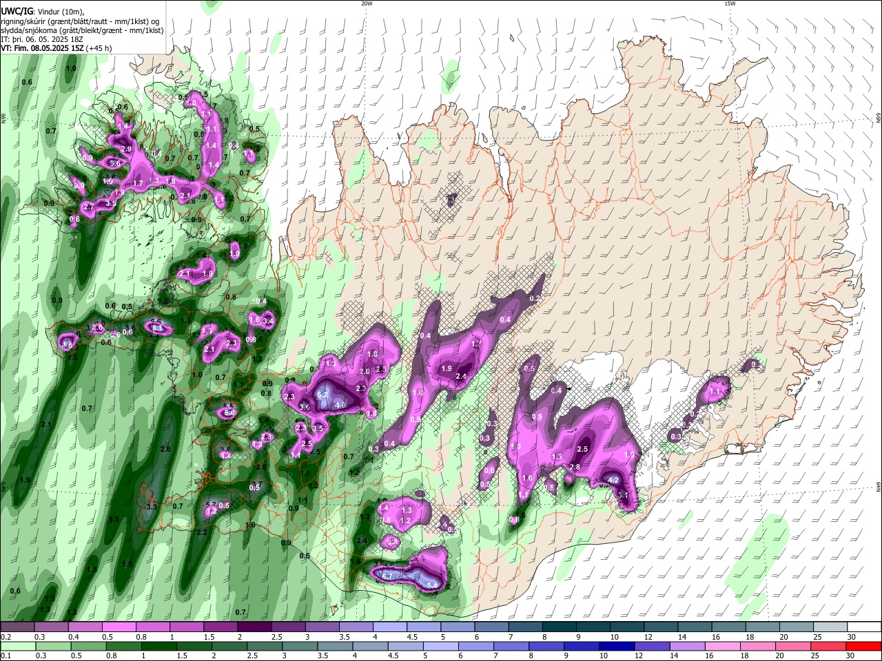Click the bright red swatch after 30 in lower legend

(863, 647)
